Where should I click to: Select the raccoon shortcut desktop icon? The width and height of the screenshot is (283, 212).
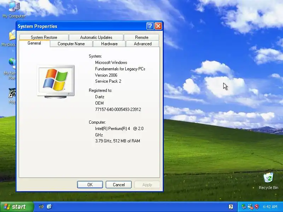click(x=12, y=96)
